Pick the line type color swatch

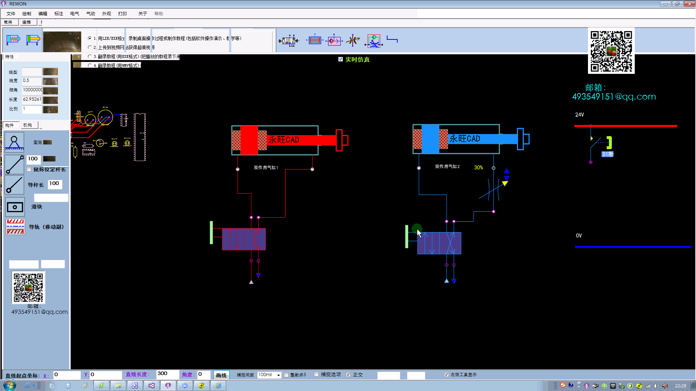pos(50,72)
